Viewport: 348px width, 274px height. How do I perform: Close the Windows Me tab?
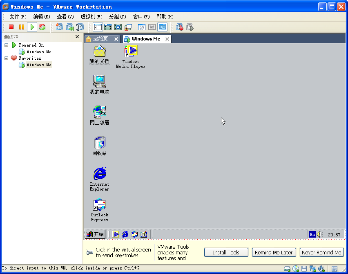point(167,39)
